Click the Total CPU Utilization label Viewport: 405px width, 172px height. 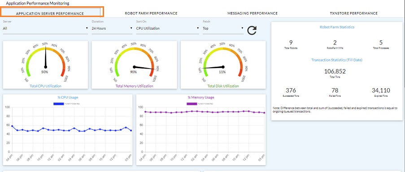pyautogui.click(x=45, y=86)
